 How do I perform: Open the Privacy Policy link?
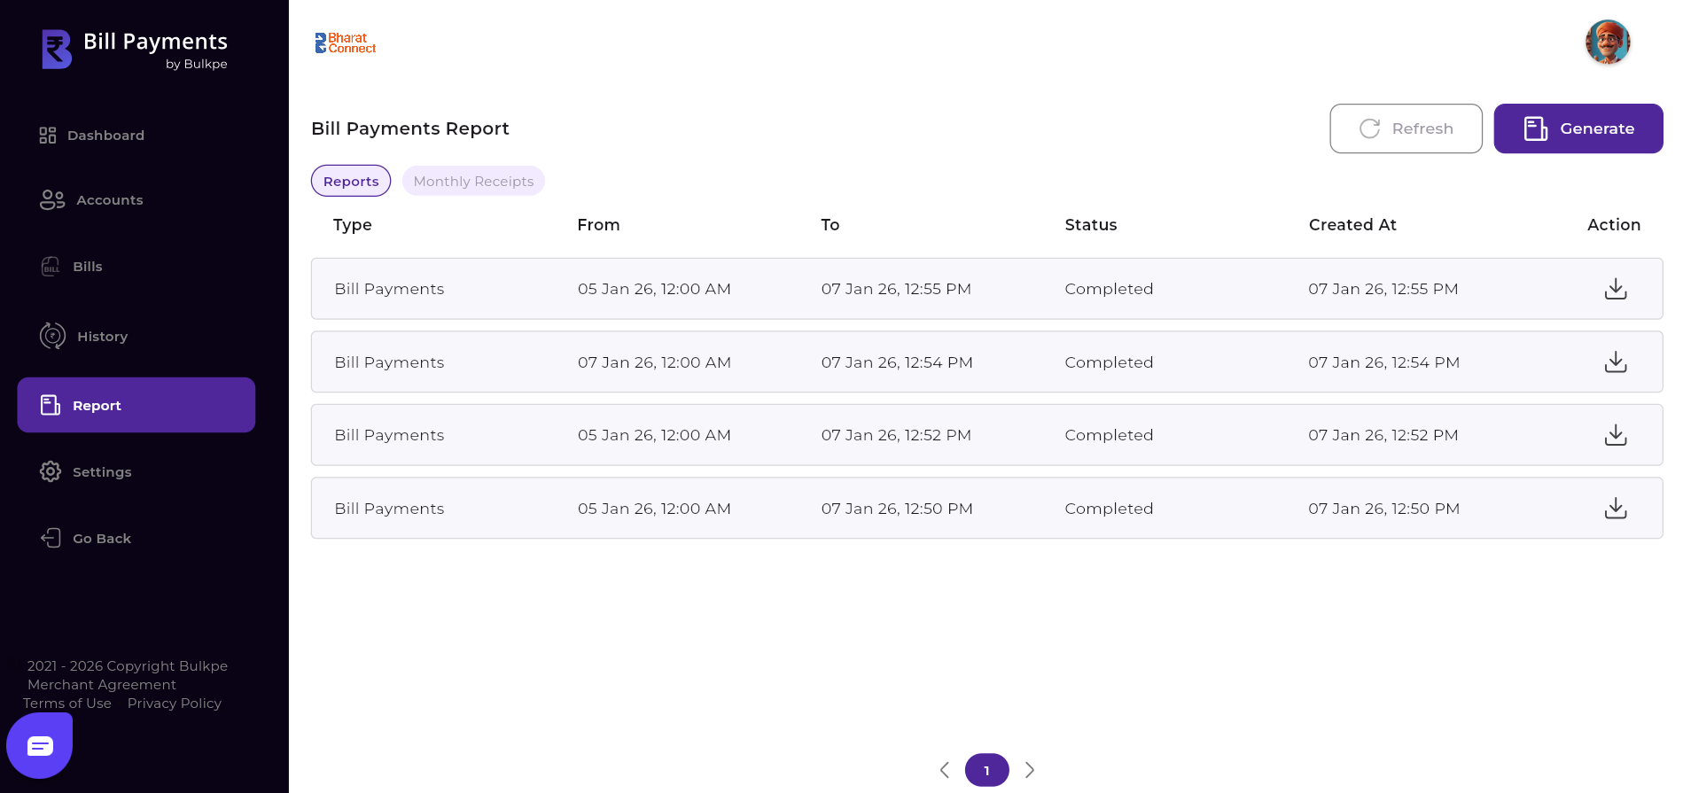click(174, 704)
